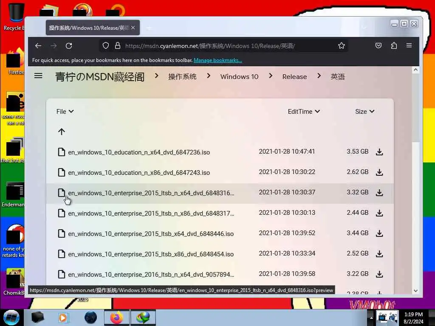435x326 pixels.
Task: Reload the page with the refresh icon
Action: pyautogui.click(x=69, y=46)
